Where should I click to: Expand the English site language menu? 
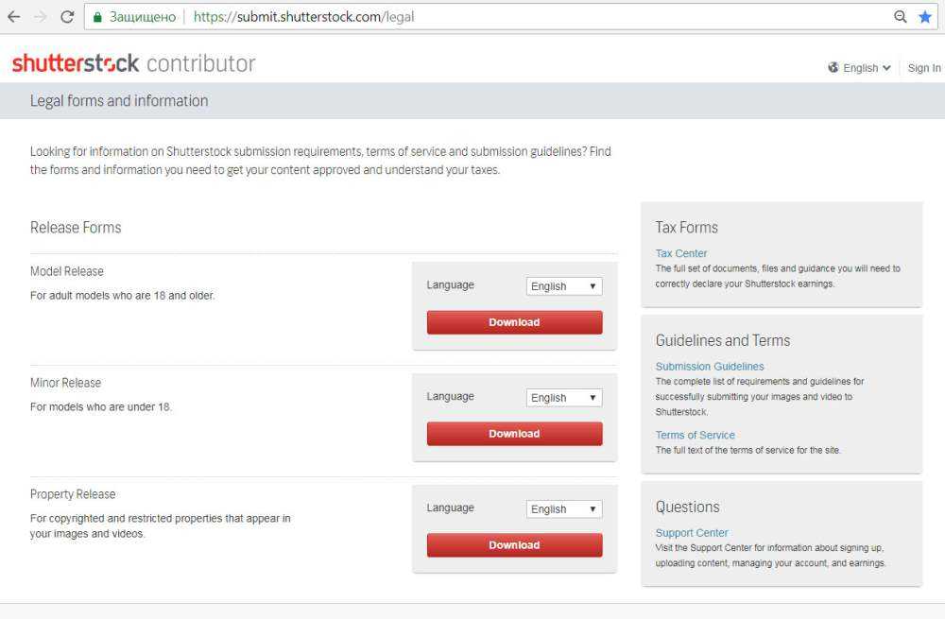point(867,68)
